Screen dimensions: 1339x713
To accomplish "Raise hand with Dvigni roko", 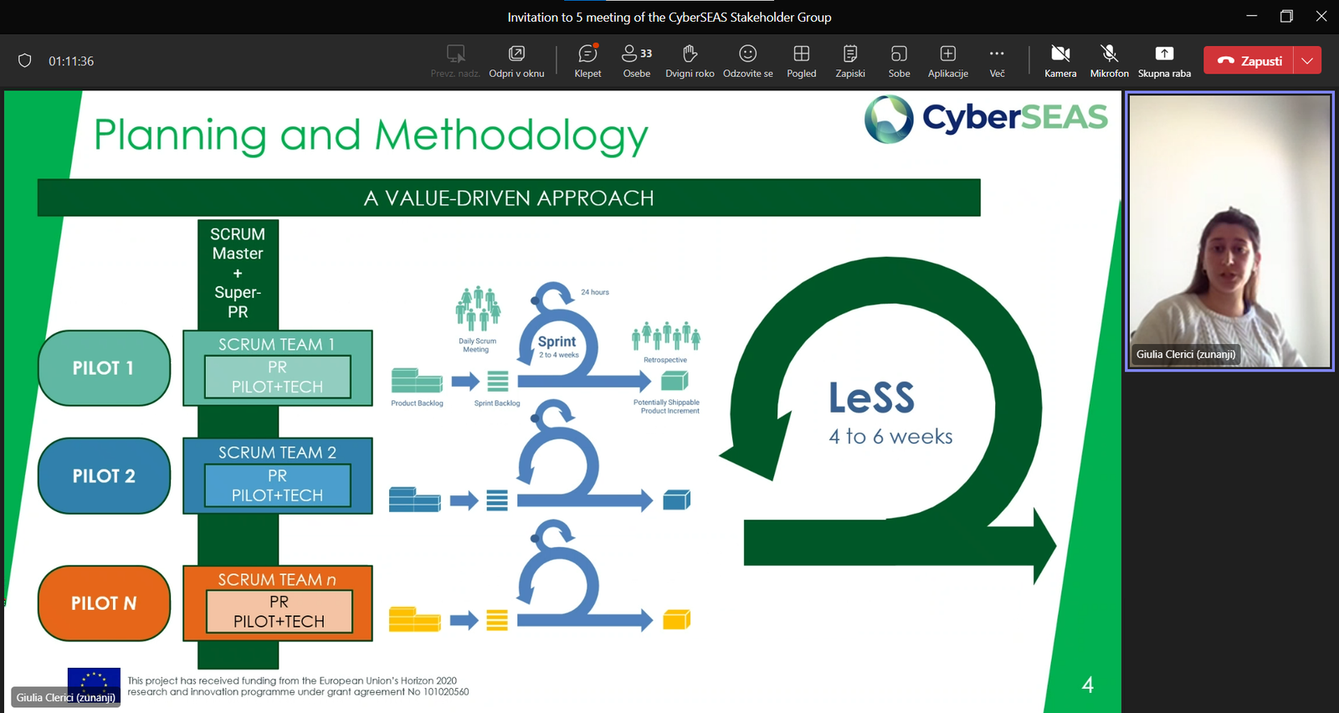I will (690, 61).
